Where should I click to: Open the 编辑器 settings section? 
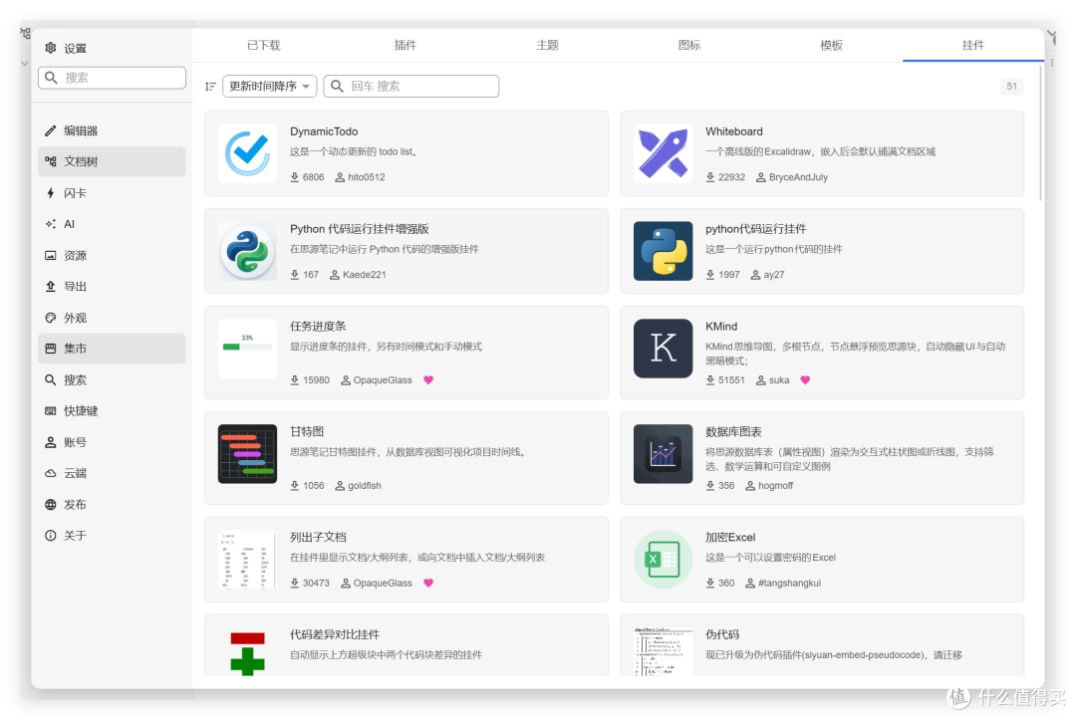coord(112,130)
